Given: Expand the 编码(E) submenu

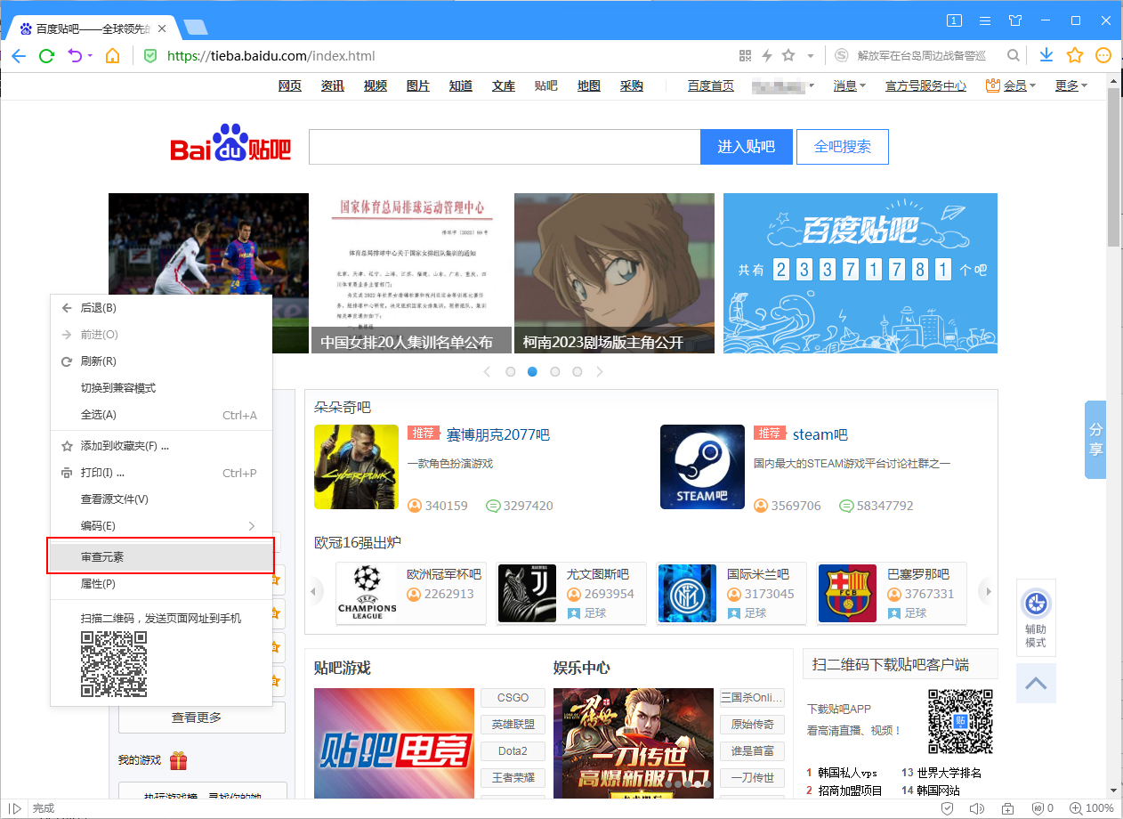Looking at the screenshot, I should coord(161,526).
